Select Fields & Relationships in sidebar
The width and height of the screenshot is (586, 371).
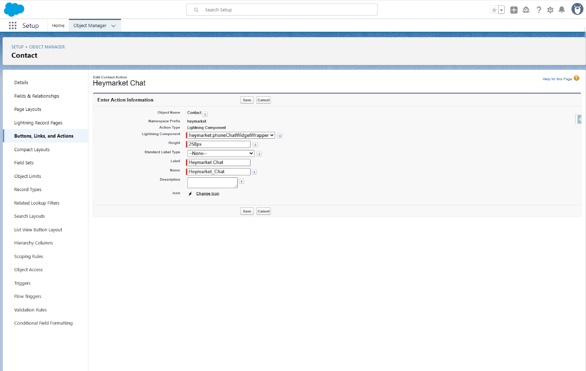[37, 96]
